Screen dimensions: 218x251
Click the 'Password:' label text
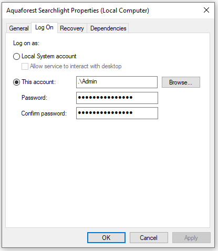click(x=34, y=98)
